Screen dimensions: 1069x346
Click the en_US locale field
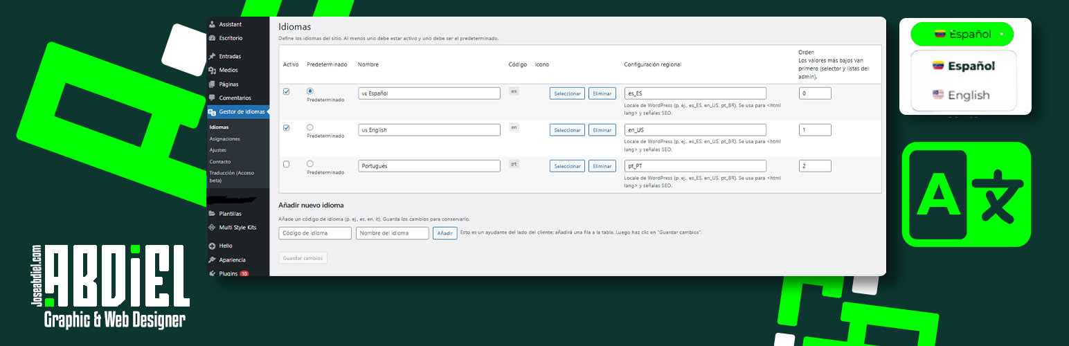[x=695, y=130]
